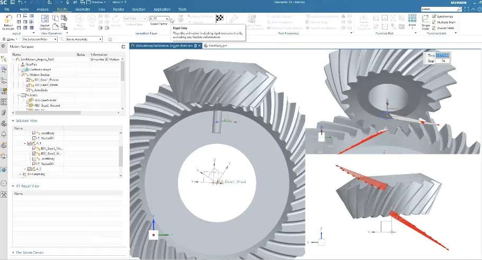482x260 pixels.
Task: Toggle Joints group checkbox
Action: 23,95
